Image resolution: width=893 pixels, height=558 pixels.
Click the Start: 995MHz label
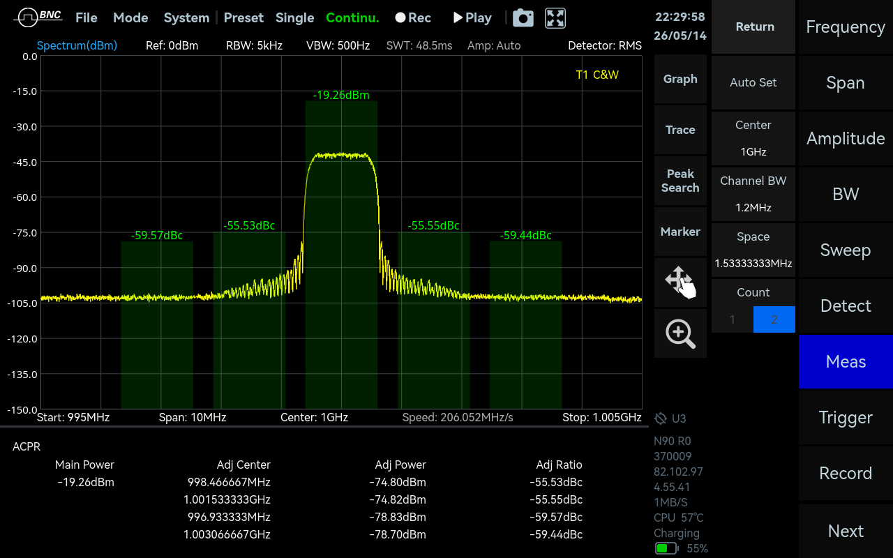click(73, 417)
